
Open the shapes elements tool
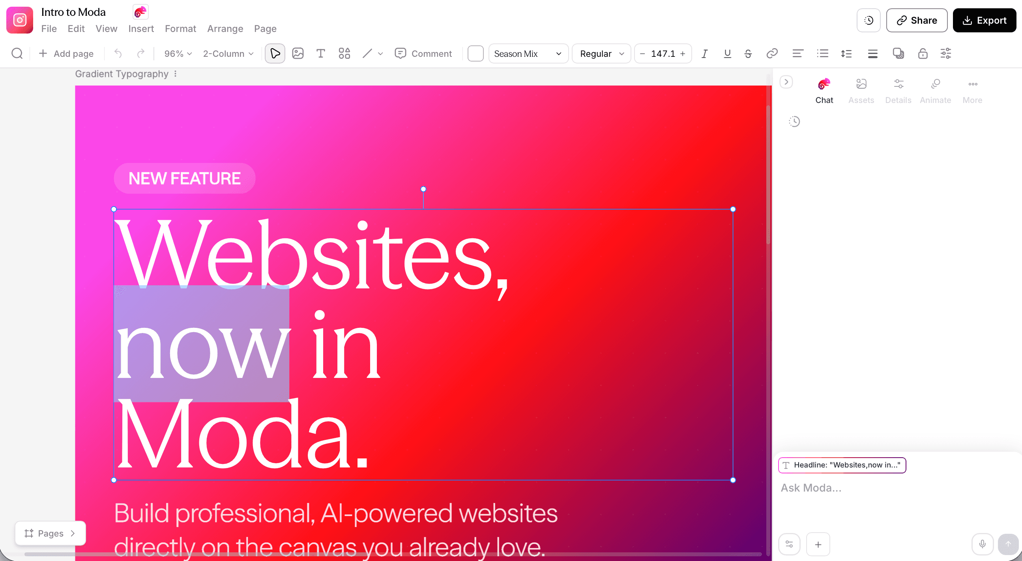pyautogui.click(x=344, y=53)
